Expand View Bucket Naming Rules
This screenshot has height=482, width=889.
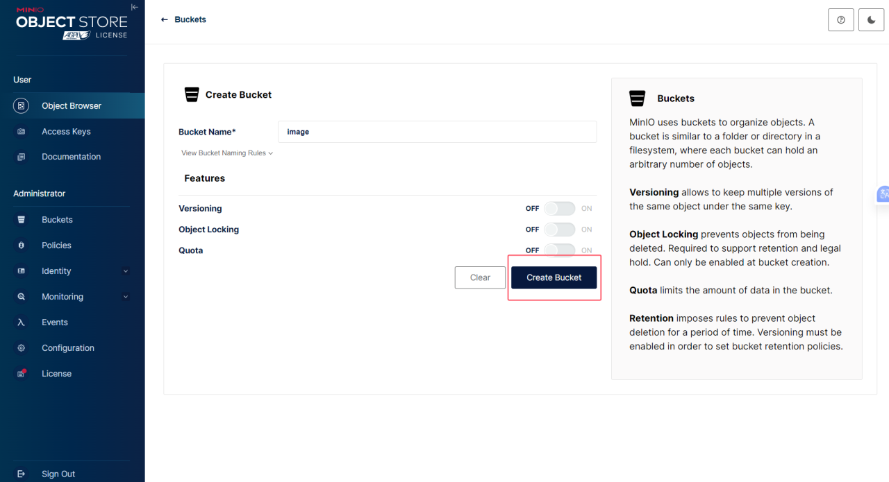click(x=227, y=153)
